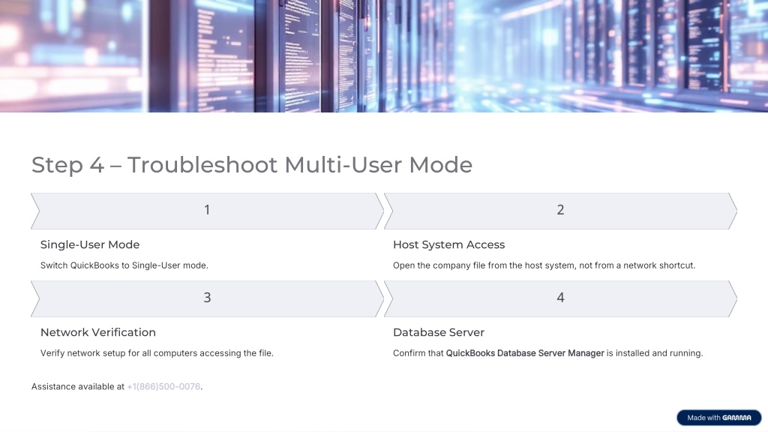
Task: Click 'Switch QuickBooks to Single-User mode' text
Action: pos(124,265)
